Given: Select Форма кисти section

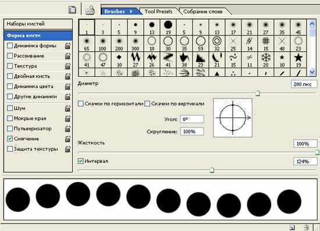Looking at the screenshot, I should [x=38, y=35].
